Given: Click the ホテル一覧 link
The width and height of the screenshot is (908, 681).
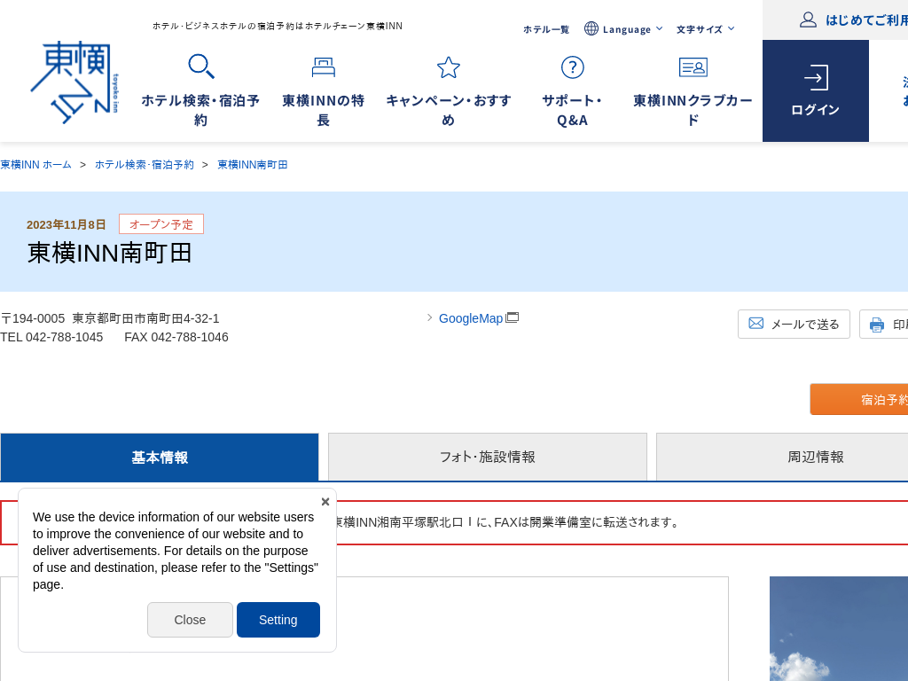Looking at the screenshot, I should click(x=546, y=29).
